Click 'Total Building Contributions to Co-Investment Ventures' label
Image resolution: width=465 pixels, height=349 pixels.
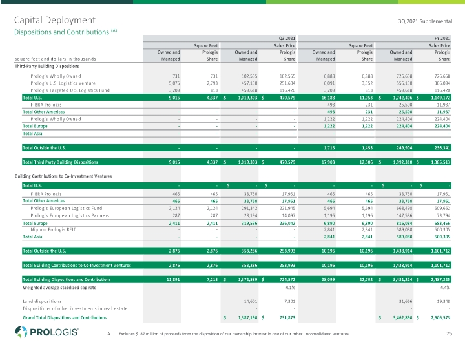tap(77, 266)
